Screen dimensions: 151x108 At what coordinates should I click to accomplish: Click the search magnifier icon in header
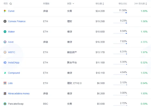coord(11,4)
